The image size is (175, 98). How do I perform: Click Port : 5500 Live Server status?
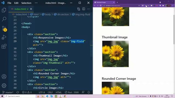pyautogui.click(x=72, y=92)
